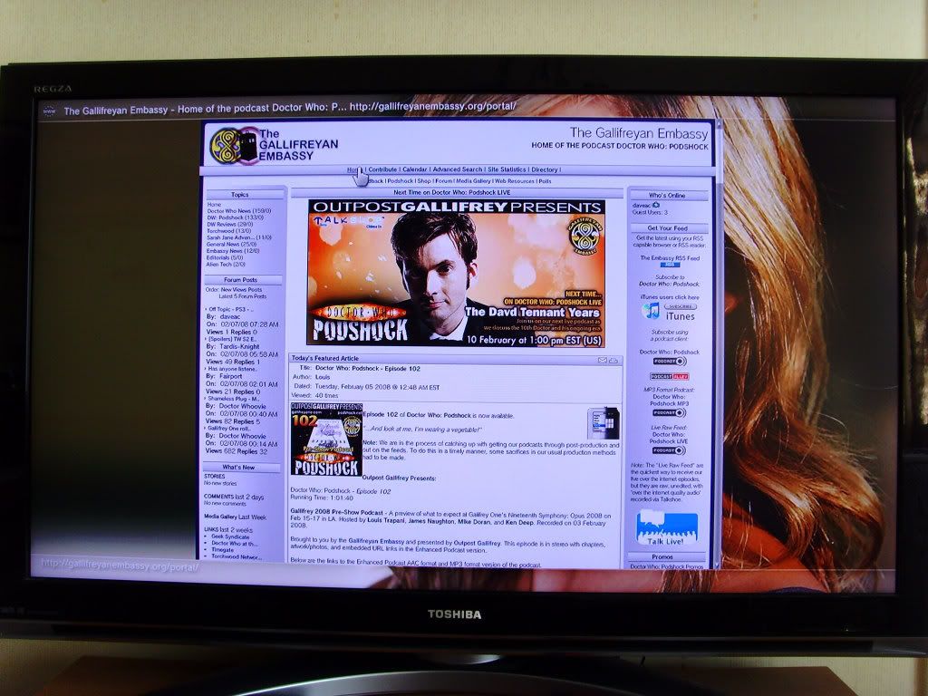Click the Podcast badge under Doctor Who: Podshock

pyautogui.click(x=670, y=361)
